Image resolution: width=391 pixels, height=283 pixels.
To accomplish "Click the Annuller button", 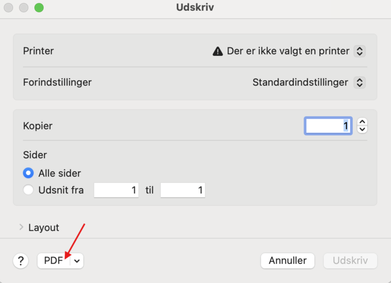I will [x=288, y=261].
